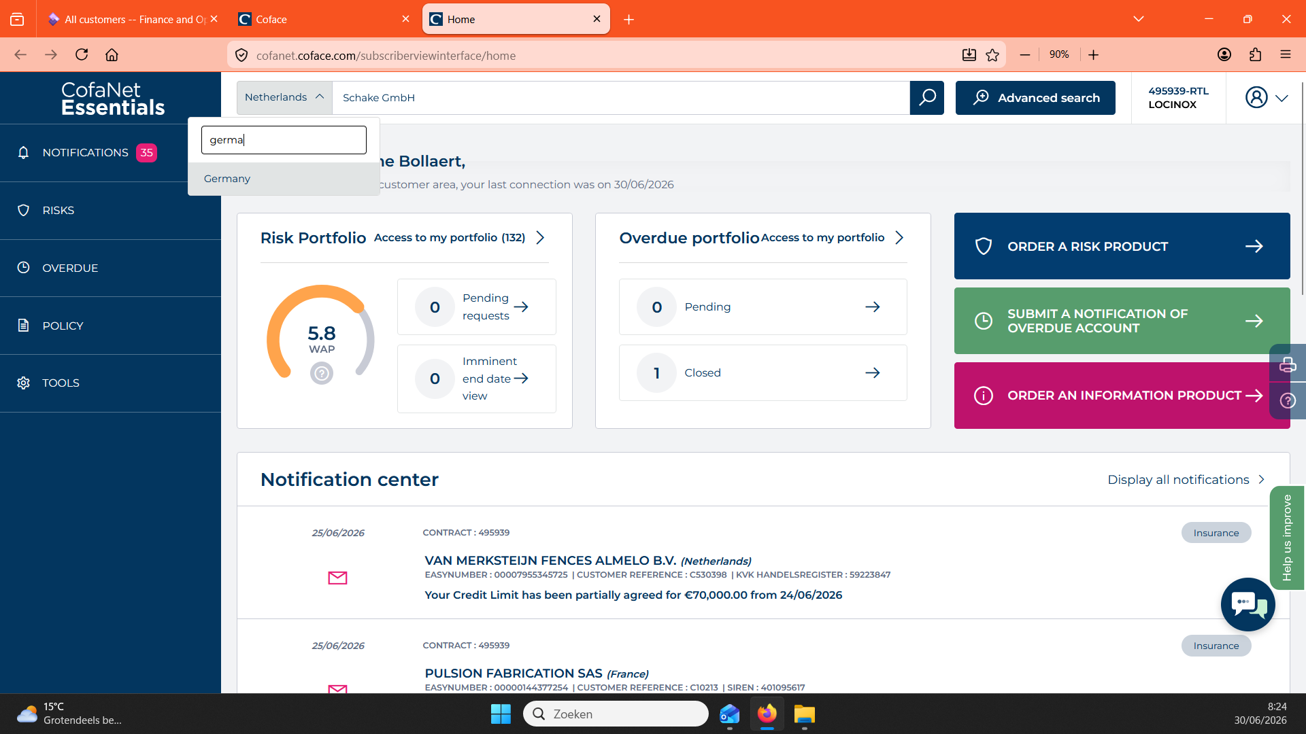Open Firefox tab list chevron
1306x734 pixels.
tap(1139, 19)
